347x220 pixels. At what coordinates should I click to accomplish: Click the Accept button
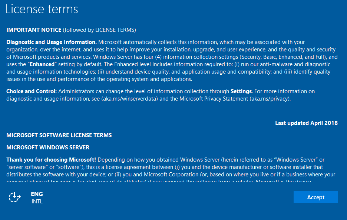coord(315,197)
